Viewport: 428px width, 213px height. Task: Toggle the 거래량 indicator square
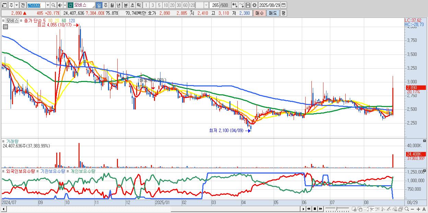3,141
